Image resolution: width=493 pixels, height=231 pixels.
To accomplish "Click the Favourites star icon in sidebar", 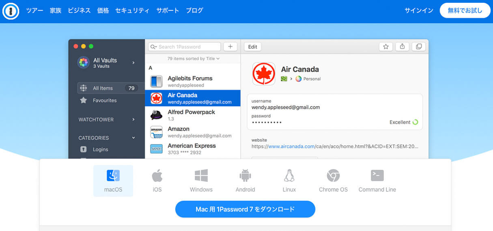I will click(83, 100).
